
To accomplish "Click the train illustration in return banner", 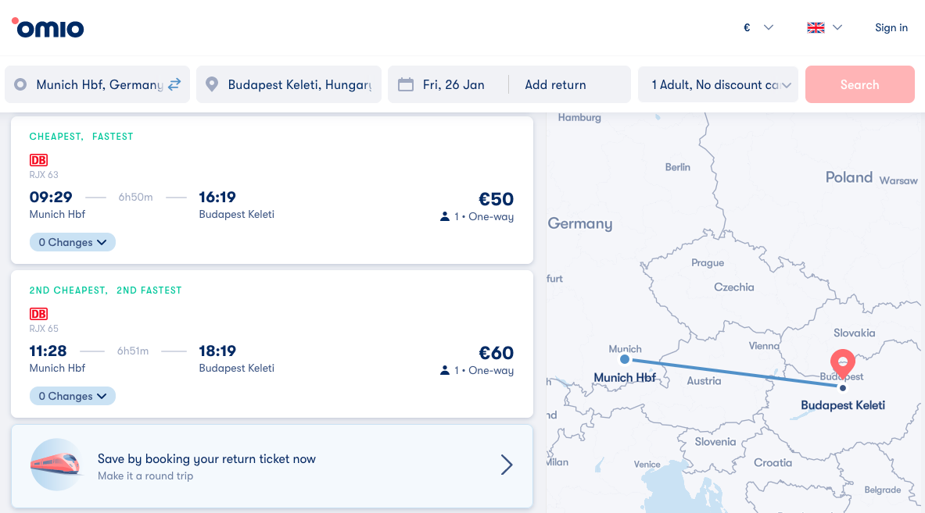I will click(56, 464).
